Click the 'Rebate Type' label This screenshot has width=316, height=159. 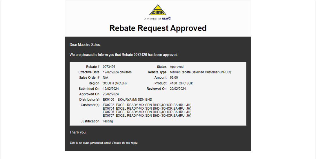point(157,72)
